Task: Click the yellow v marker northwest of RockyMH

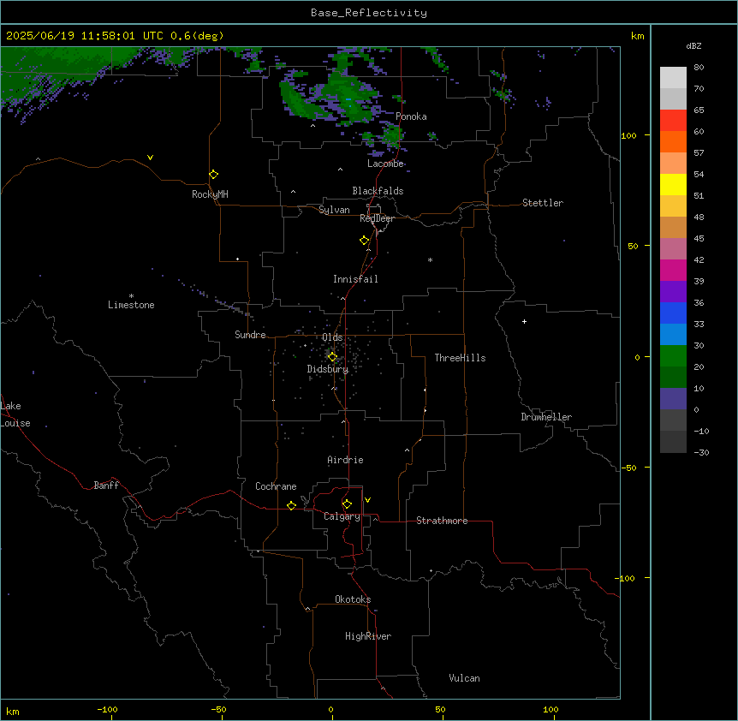Action: pos(150,158)
